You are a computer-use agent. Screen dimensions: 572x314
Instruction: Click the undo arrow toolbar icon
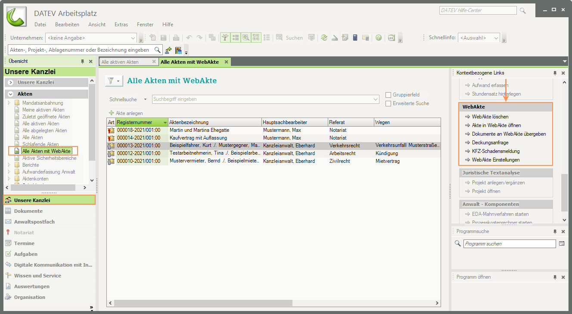189,38
